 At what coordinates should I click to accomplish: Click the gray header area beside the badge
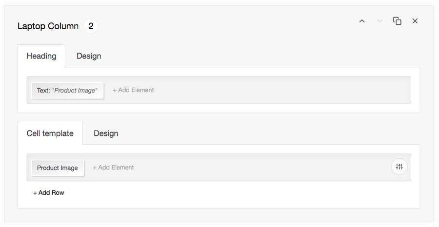(219, 26)
